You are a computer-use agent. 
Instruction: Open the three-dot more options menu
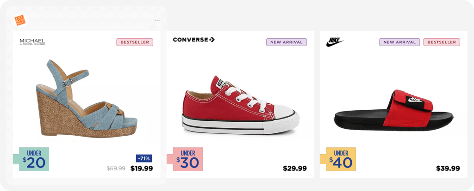tap(157, 20)
